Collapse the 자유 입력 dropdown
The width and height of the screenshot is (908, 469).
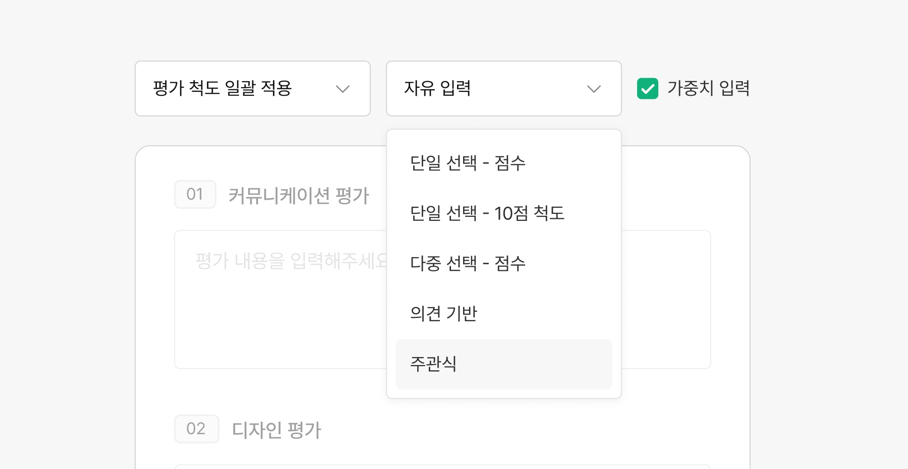tap(503, 89)
